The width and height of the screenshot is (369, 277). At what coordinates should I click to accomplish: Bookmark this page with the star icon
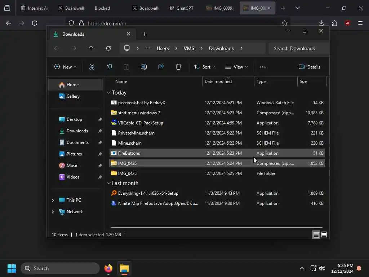(285, 23)
